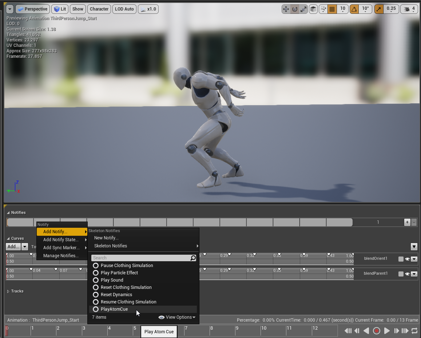Image resolution: width=421 pixels, height=338 pixels.
Task: Open View Options in notify list
Action: point(177,317)
